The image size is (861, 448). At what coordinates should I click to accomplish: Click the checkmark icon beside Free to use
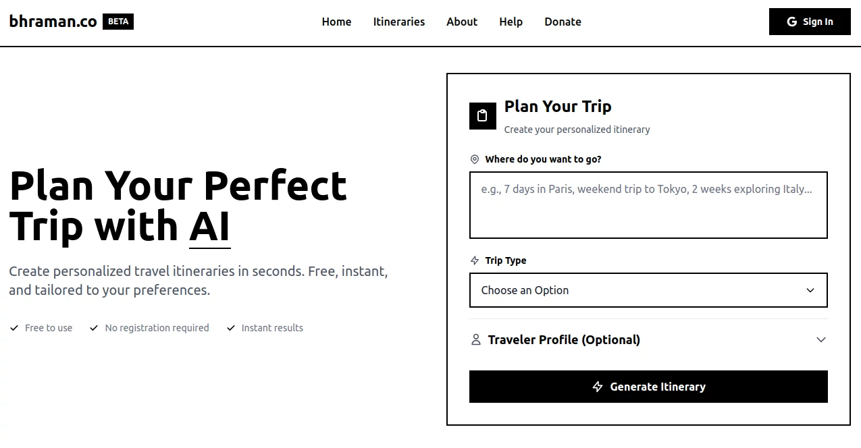[14, 328]
